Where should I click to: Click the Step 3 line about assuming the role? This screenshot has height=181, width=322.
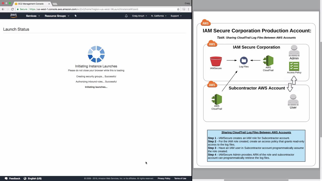point(256,150)
